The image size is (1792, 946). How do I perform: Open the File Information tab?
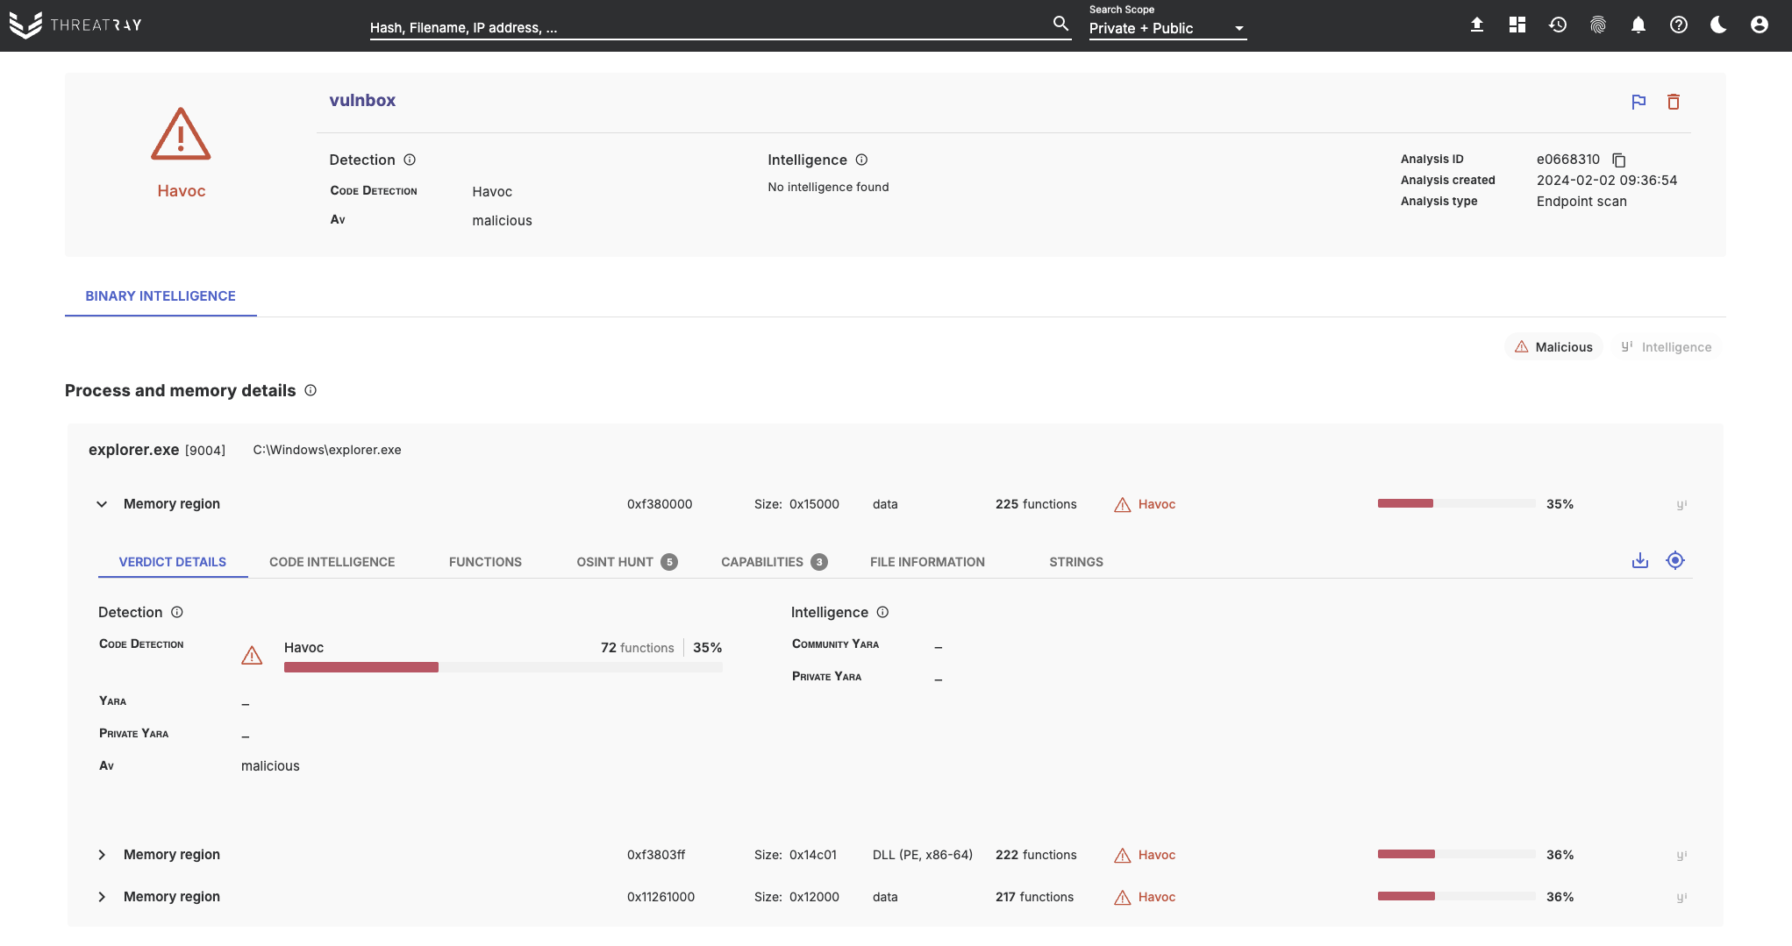pos(927,562)
